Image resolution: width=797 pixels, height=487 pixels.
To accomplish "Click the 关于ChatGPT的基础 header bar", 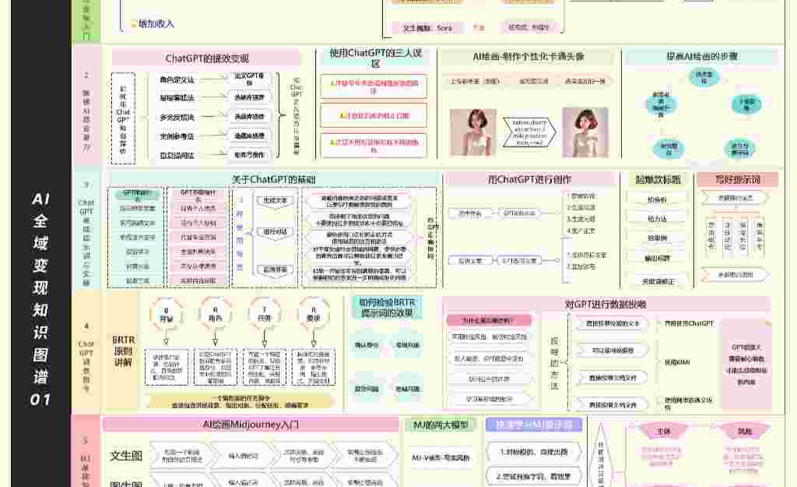I will pyautogui.click(x=273, y=179).
